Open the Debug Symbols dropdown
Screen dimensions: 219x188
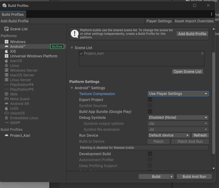178,117
